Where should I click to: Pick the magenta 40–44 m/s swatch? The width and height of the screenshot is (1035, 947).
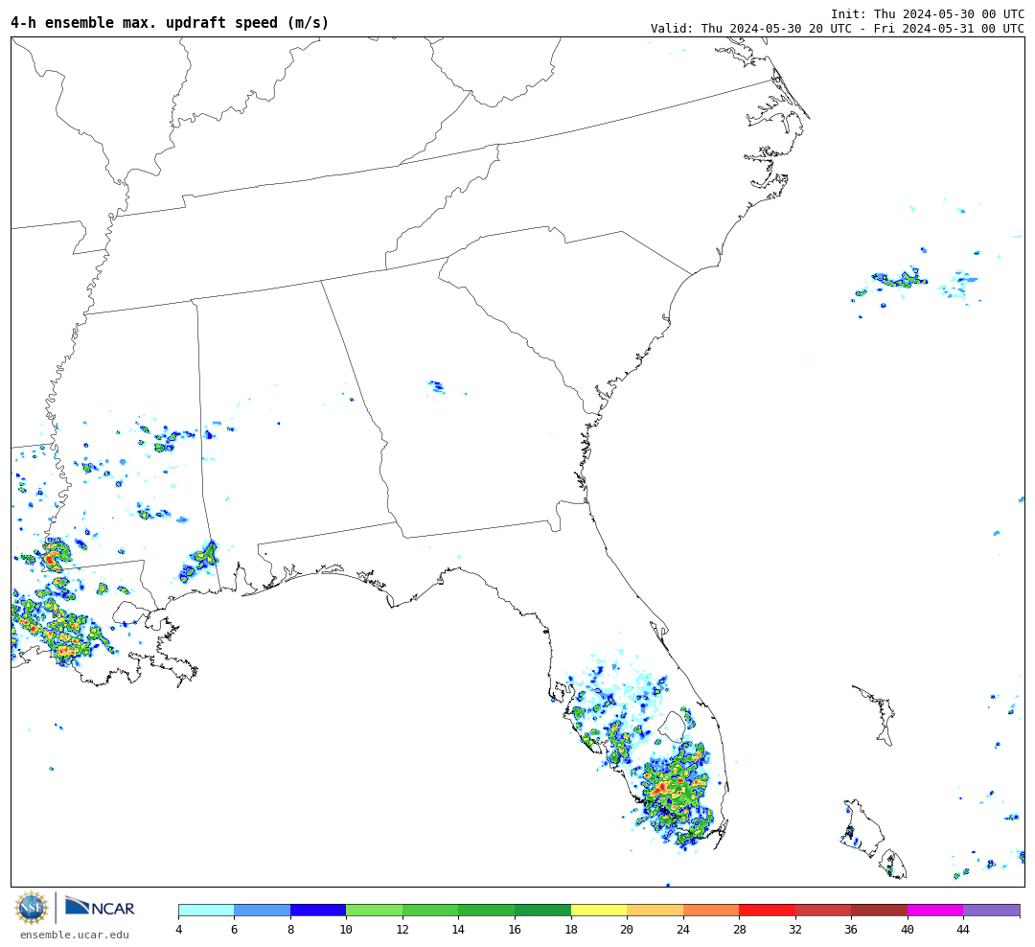tap(935, 910)
